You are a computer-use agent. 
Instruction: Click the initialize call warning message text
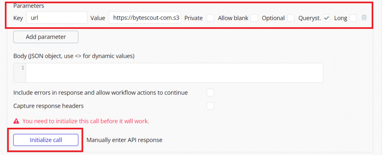(x=86, y=121)
